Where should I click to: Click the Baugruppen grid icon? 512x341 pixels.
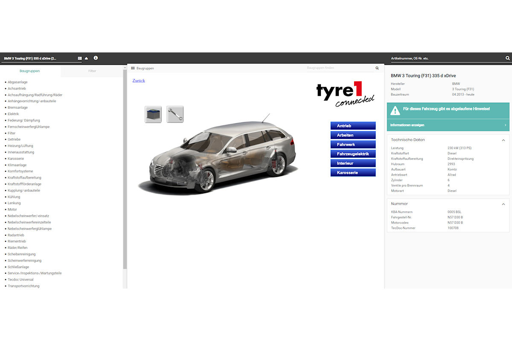[x=133, y=68]
